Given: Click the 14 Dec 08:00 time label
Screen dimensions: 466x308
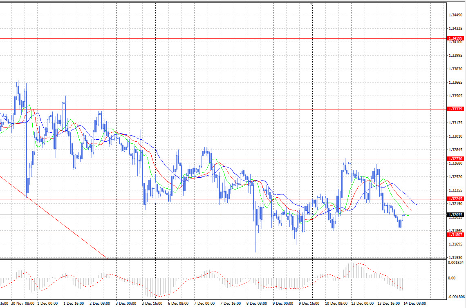Looking at the screenshot, I should pyautogui.click(x=414, y=304).
